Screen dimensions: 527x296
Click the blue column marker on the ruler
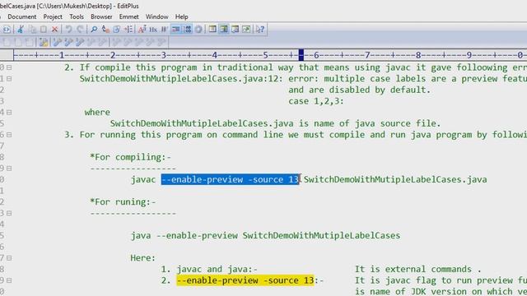[301, 55]
